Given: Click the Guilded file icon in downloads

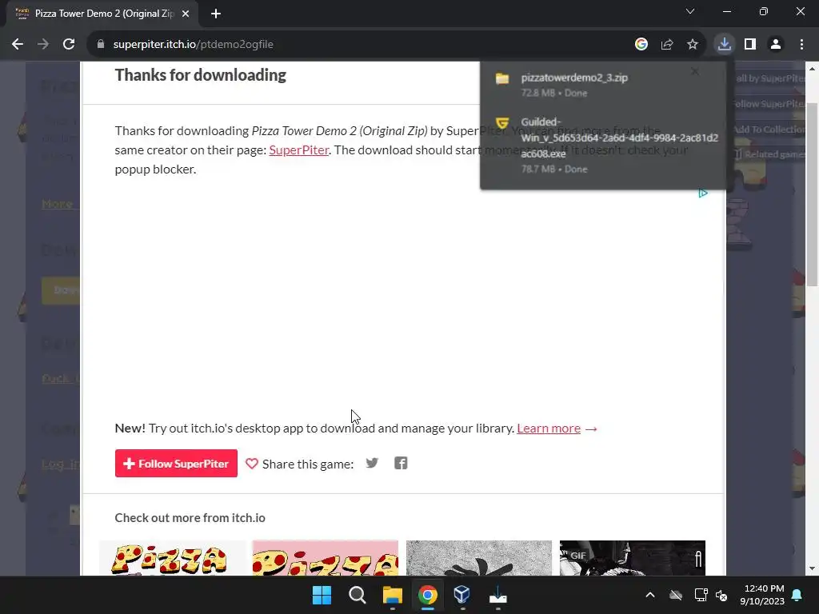Looking at the screenshot, I should click(x=502, y=122).
